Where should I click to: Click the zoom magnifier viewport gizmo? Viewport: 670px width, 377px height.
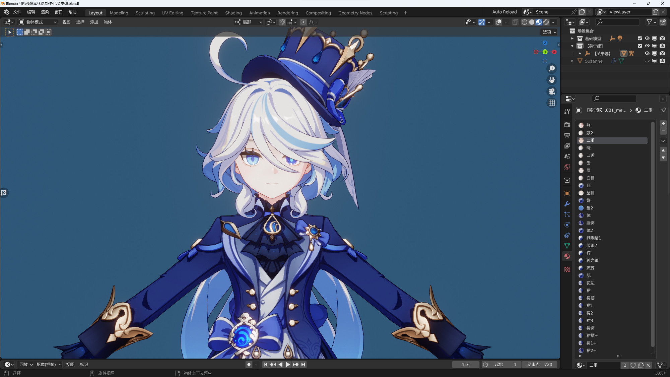click(x=551, y=69)
